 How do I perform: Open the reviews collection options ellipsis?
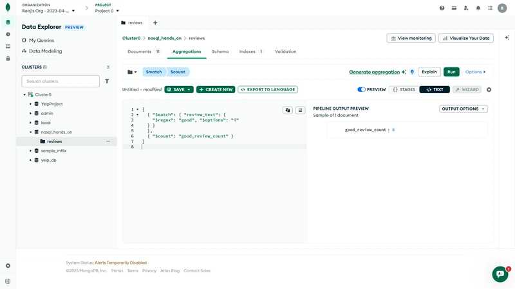click(x=108, y=141)
